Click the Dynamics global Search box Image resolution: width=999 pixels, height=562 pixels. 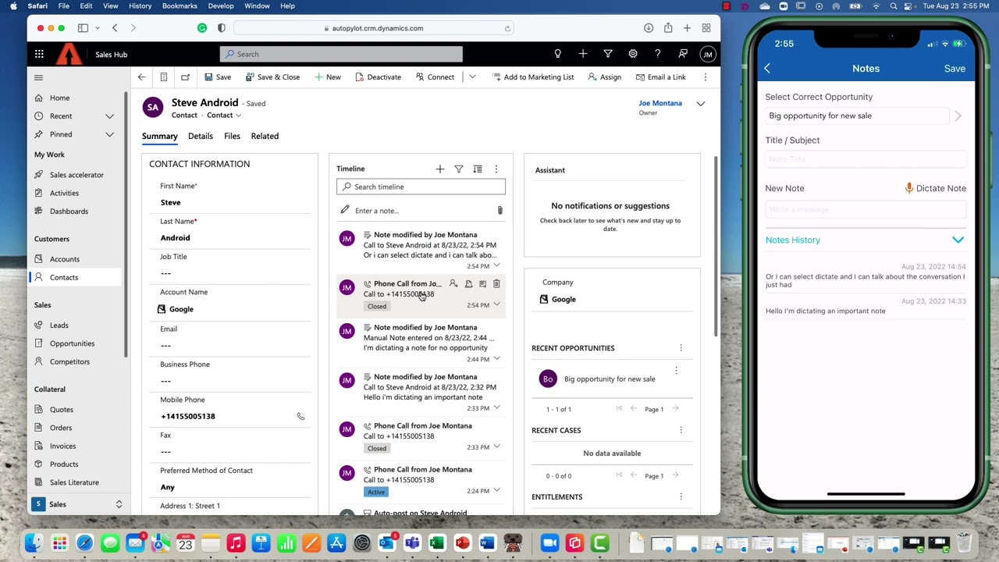(341, 54)
